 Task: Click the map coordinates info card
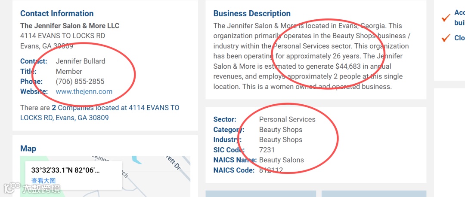[x=74, y=175]
